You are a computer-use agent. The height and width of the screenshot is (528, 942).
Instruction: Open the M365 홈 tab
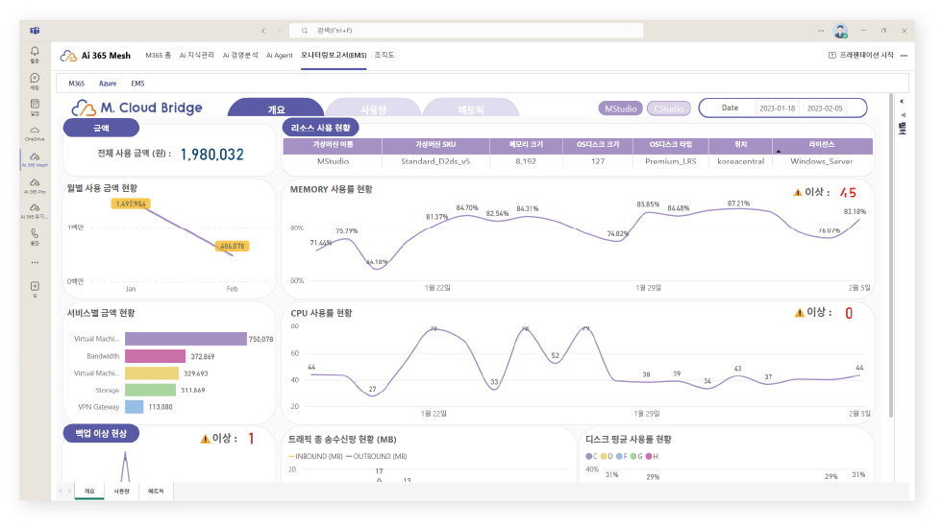click(x=158, y=56)
